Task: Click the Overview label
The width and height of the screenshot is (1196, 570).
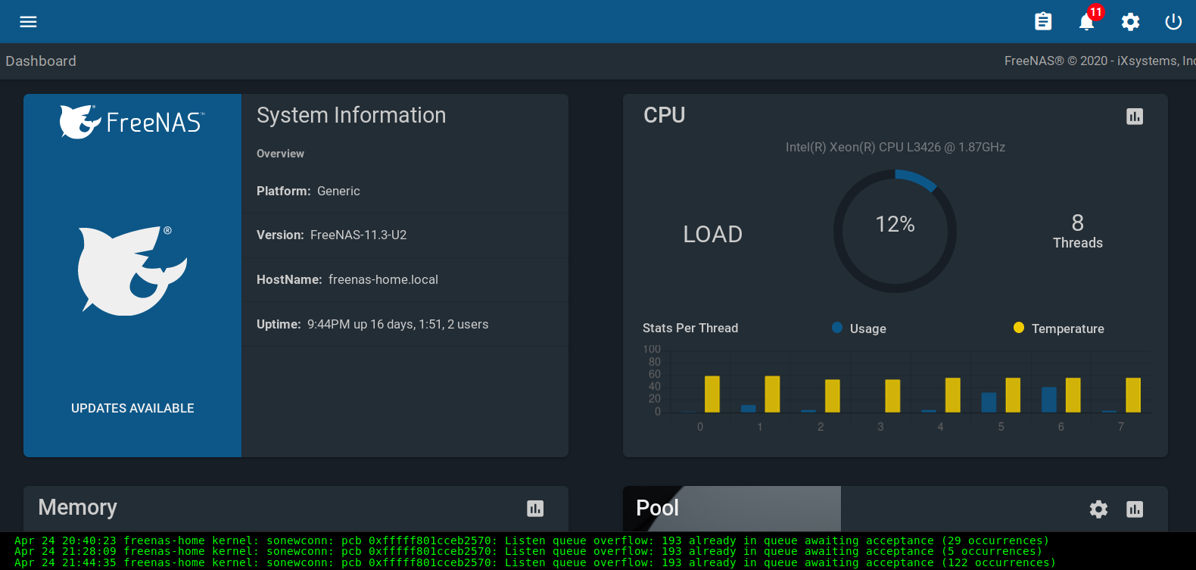Action: point(280,154)
